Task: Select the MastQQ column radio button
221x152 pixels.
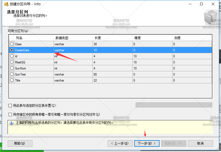Action: (12, 62)
